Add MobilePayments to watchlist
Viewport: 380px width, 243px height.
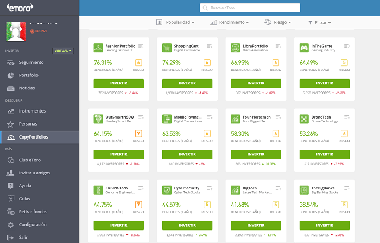(x=210, y=117)
